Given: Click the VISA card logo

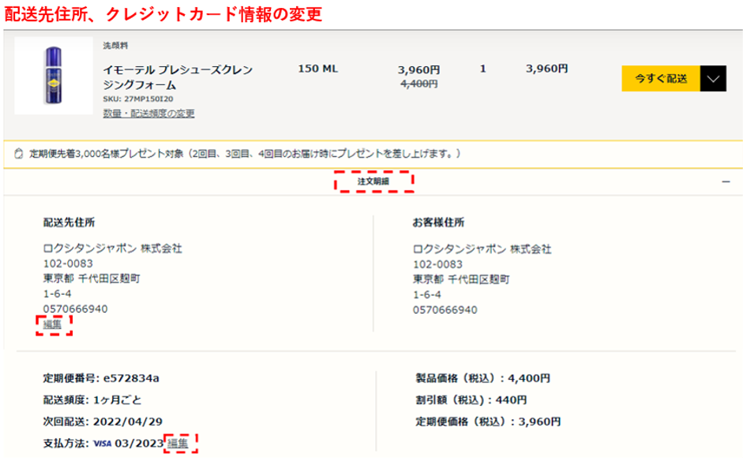Looking at the screenshot, I should tap(102, 444).
